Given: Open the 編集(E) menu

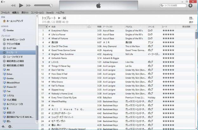Looking at the screenshot, I should coord(16,13).
